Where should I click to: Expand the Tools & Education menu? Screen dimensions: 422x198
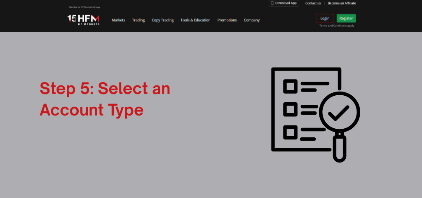195,20
